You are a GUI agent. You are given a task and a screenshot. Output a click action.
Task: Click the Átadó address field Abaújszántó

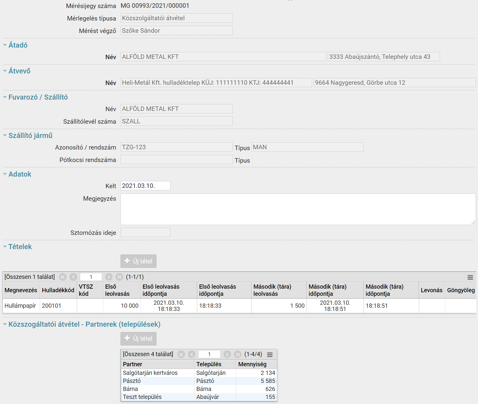coord(384,57)
